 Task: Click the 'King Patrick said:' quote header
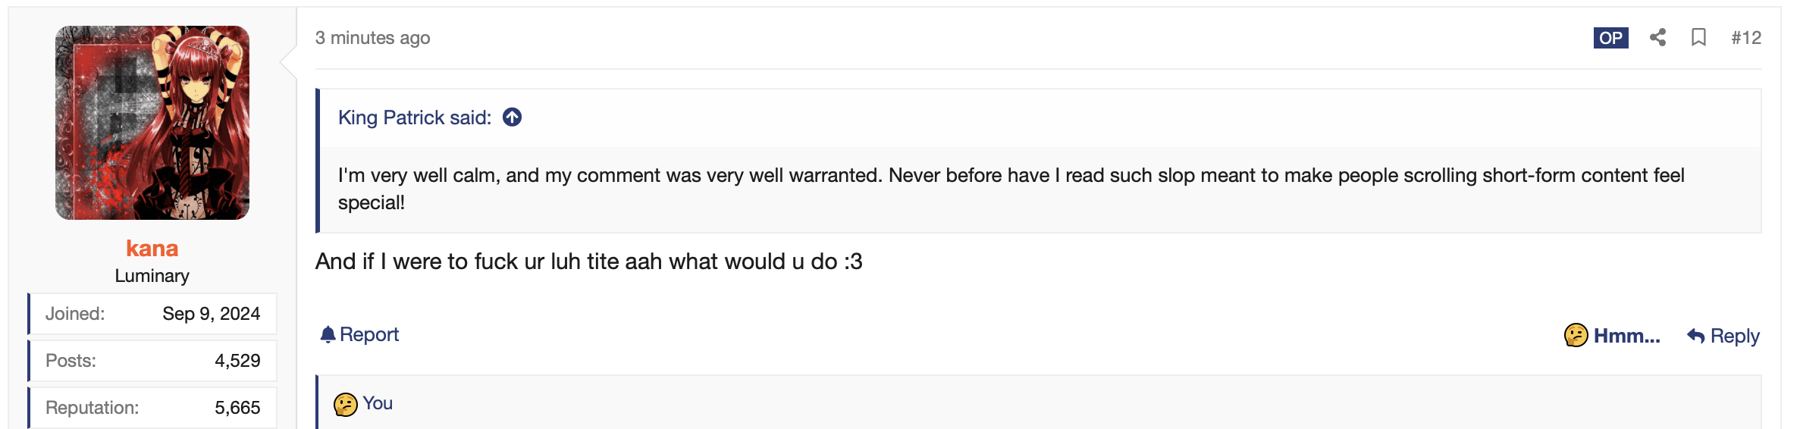414,117
